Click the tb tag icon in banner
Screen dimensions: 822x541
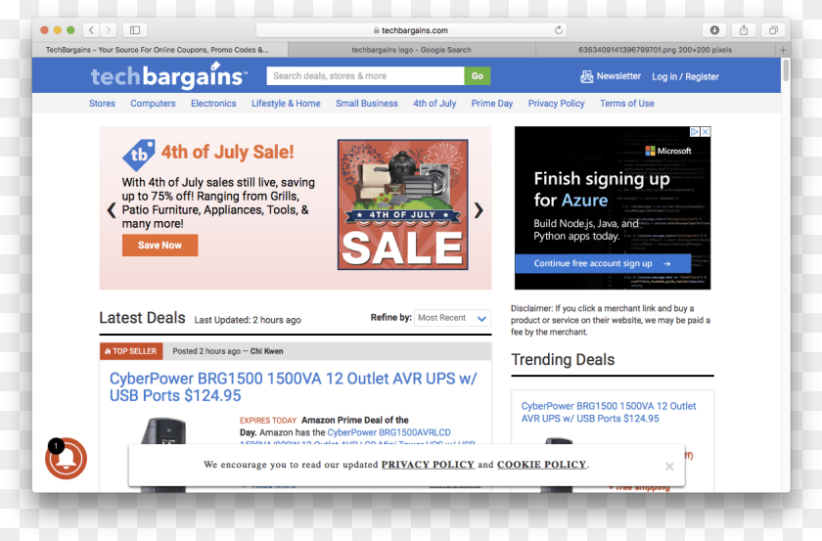coord(138,155)
